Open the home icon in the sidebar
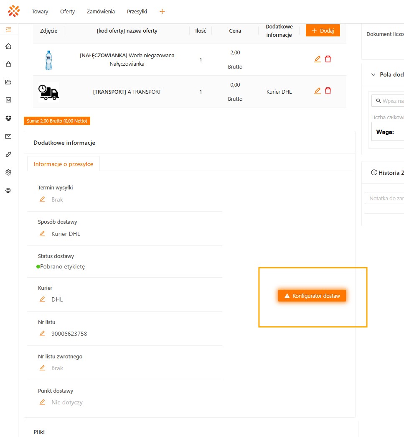 point(8,46)
